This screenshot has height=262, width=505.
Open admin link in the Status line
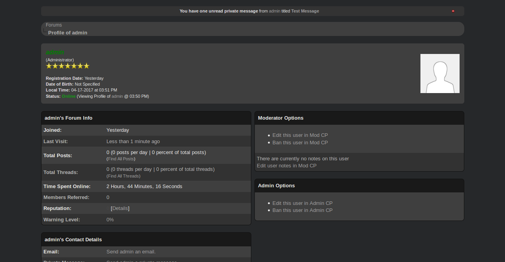[117, 96]
